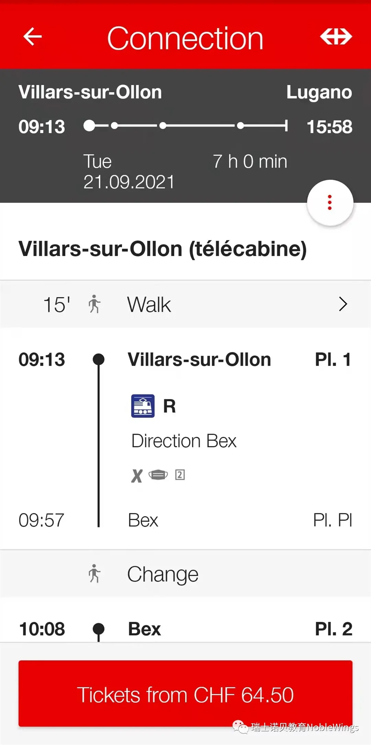
Task: Tap the face mask requirement icon
Action: click(158, 475)
